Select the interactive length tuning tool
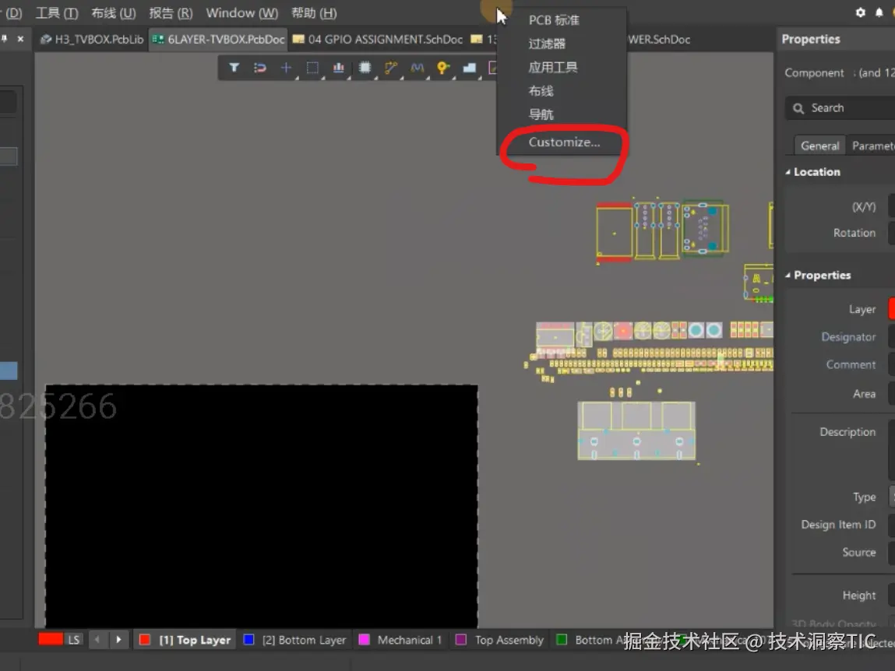Screen dimensions: 895x671 pyautogui.click(x=418, y=68)
